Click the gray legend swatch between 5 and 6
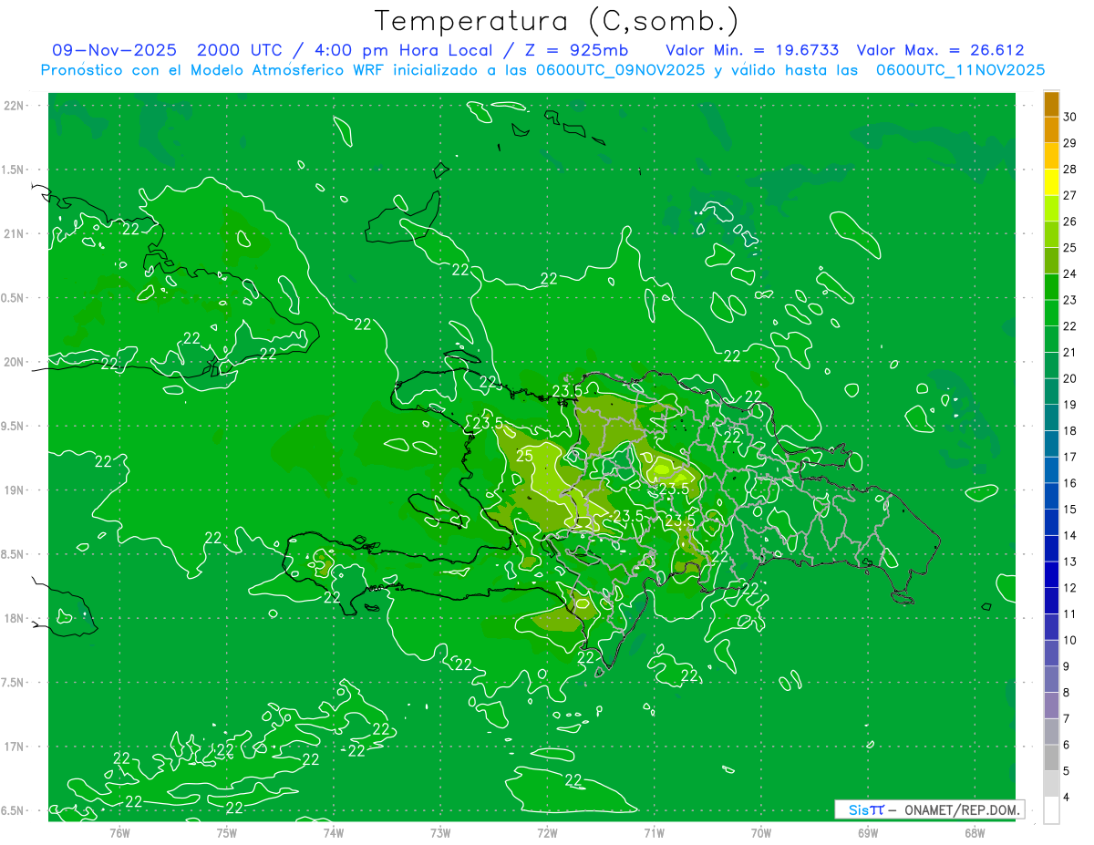 pos(1051,757)
